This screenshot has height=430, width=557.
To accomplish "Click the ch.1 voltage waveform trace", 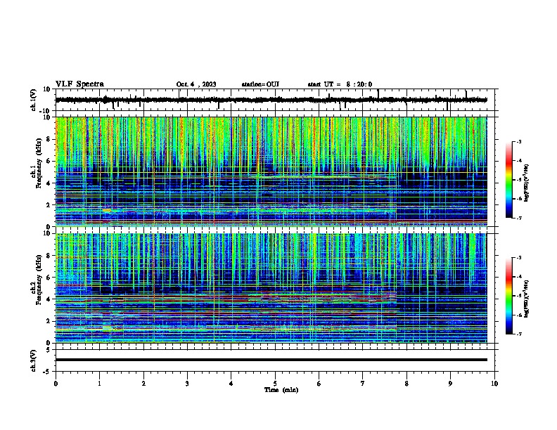I will (x=271, y=100).
